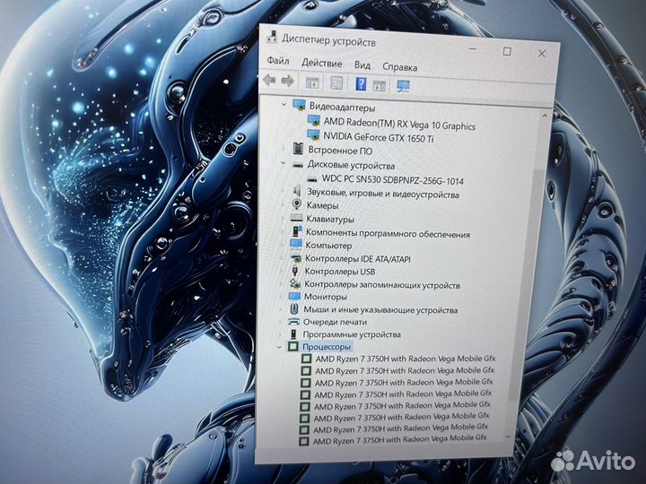Image resolution: width=646 pixels, height=484 pixels.
Task: Select the Компьютер label
Action: 328,246
